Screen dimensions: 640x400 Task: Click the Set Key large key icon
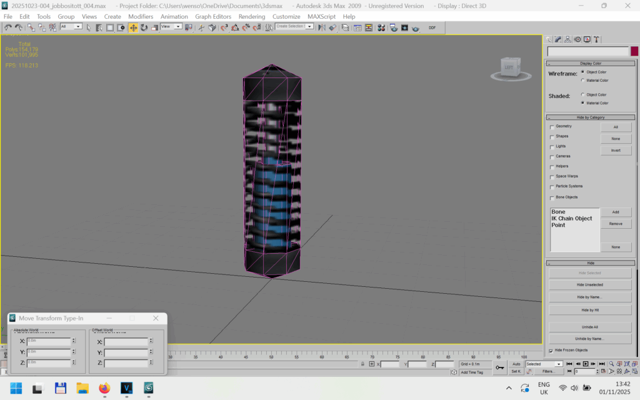click(x=499, y=367)
